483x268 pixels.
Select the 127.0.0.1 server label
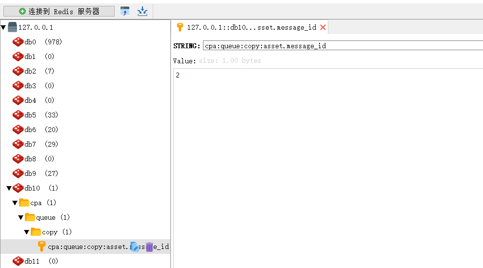36,27
